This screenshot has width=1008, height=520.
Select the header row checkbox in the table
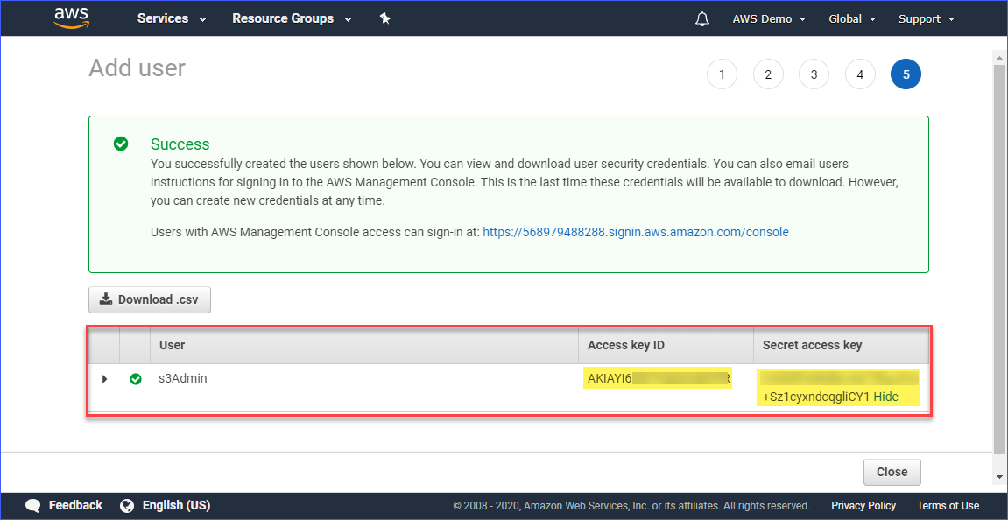click(x=102, y=345)
